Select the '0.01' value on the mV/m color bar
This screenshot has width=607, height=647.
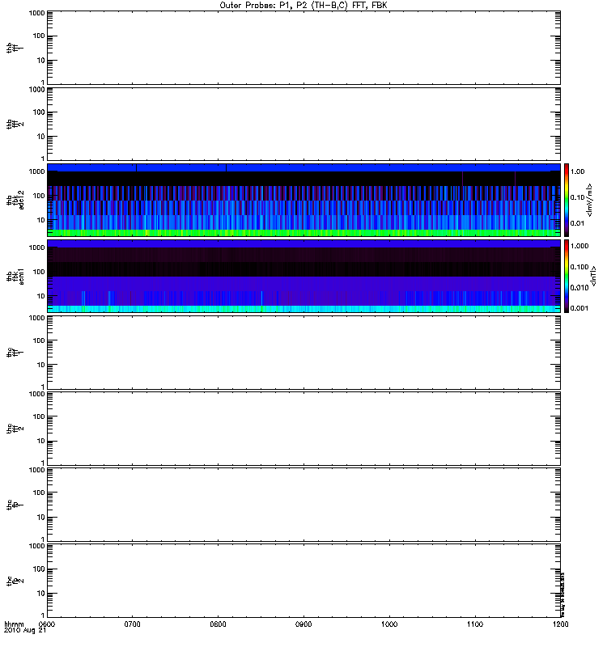pos(577,223)
